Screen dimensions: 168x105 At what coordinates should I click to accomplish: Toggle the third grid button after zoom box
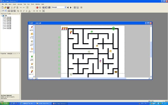[x=15, y=11]
